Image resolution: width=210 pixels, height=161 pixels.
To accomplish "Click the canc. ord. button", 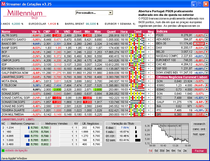I will click(199, 129).
